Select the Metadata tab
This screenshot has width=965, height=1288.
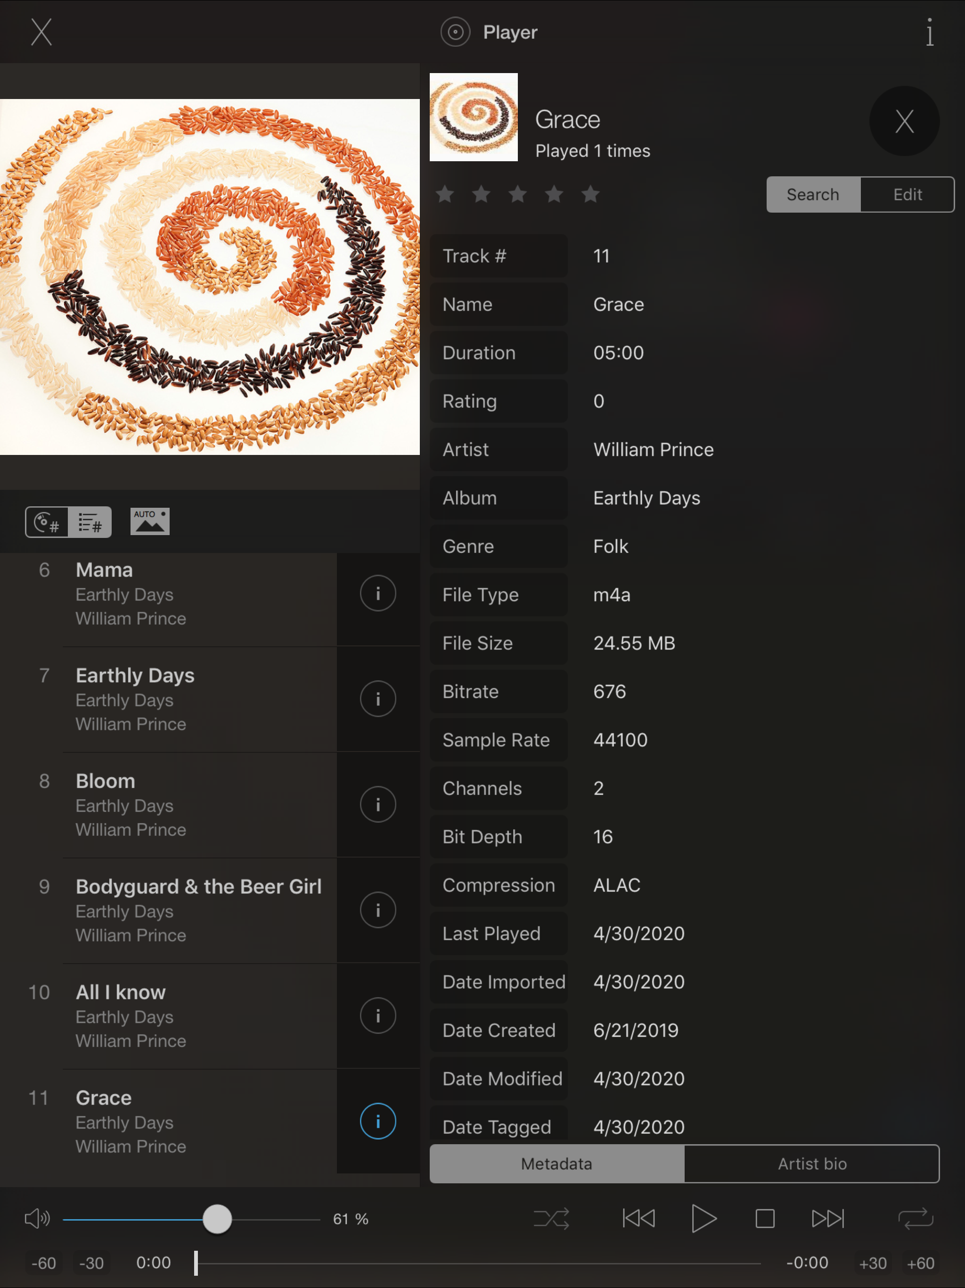pos(556,1164)
